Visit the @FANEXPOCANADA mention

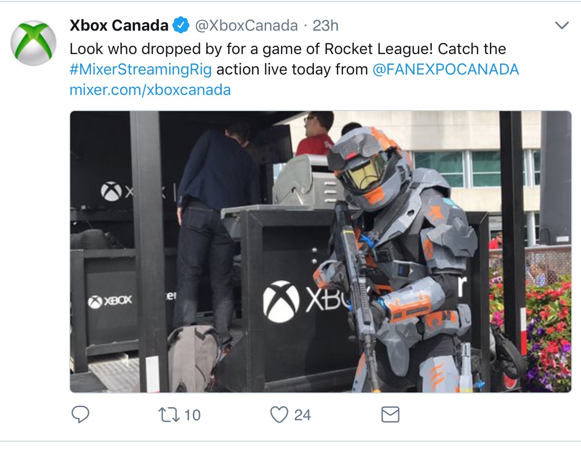pyautogui.click(x=445, y=70)
